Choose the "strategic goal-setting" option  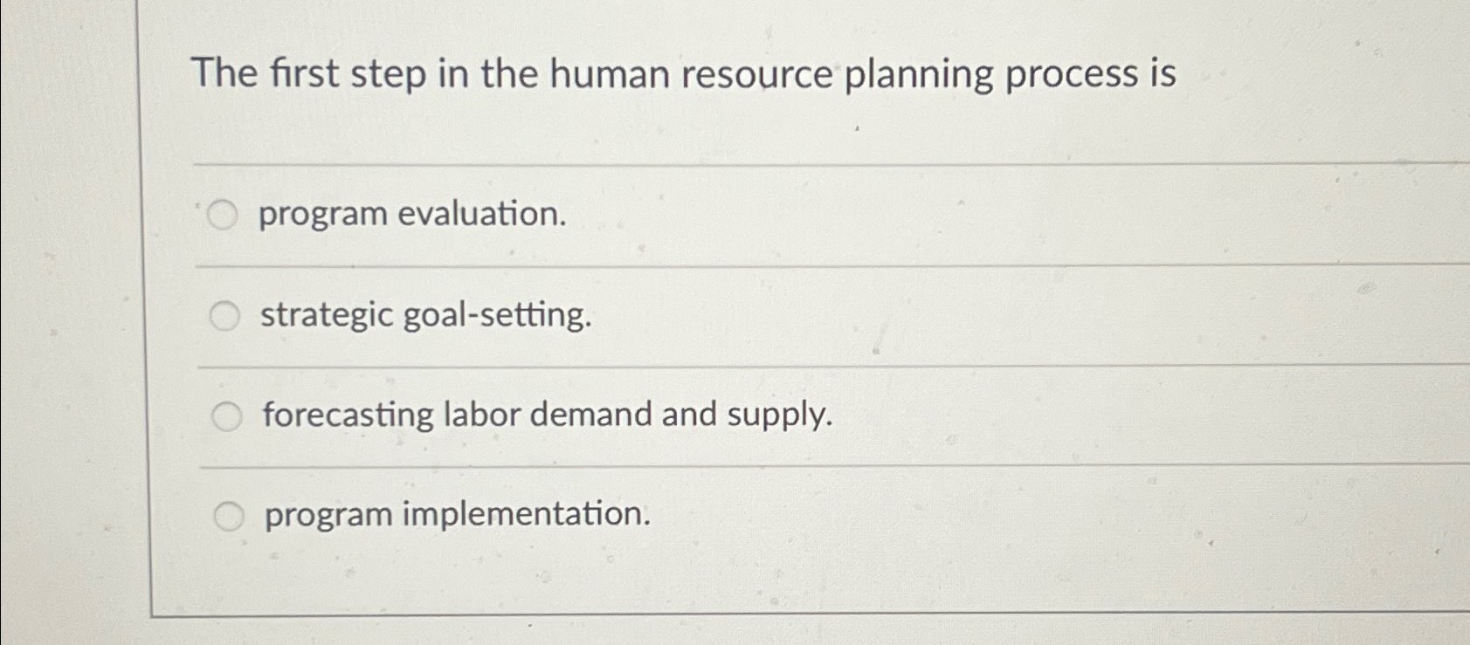coord(225,315)
